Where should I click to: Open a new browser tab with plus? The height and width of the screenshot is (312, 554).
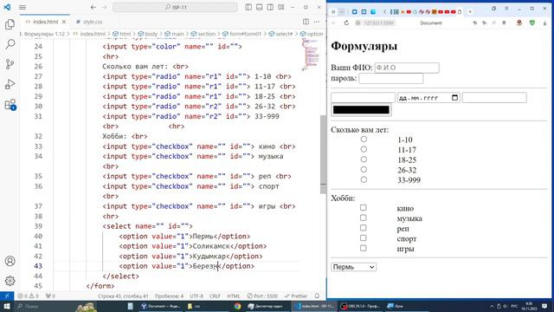coord(470,11)
